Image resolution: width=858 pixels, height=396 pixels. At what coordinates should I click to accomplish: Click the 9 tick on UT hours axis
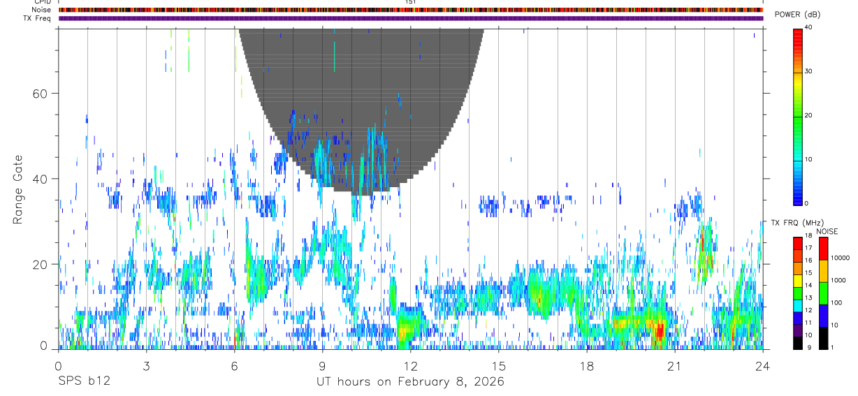tap(322, 367)
